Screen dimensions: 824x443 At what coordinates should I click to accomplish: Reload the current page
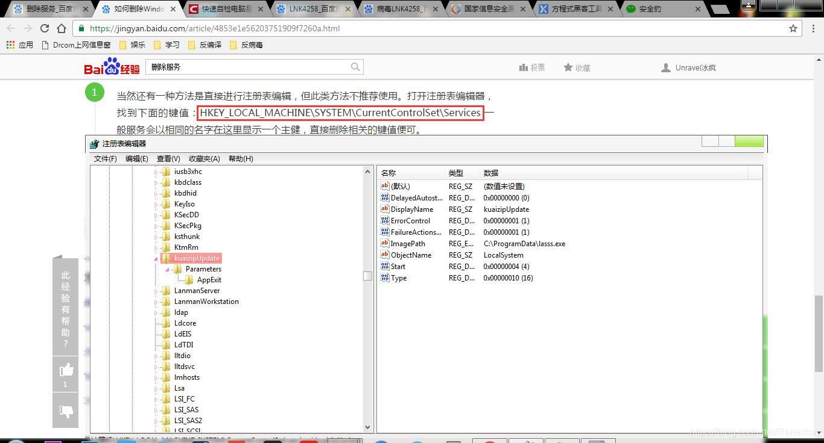tap(45, 28)
